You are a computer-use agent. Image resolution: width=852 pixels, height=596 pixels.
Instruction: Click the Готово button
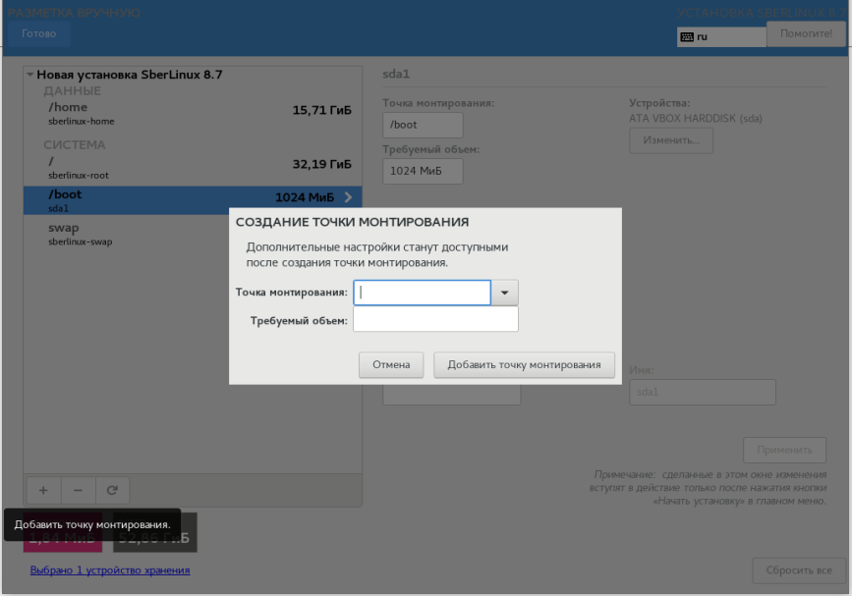38,33
